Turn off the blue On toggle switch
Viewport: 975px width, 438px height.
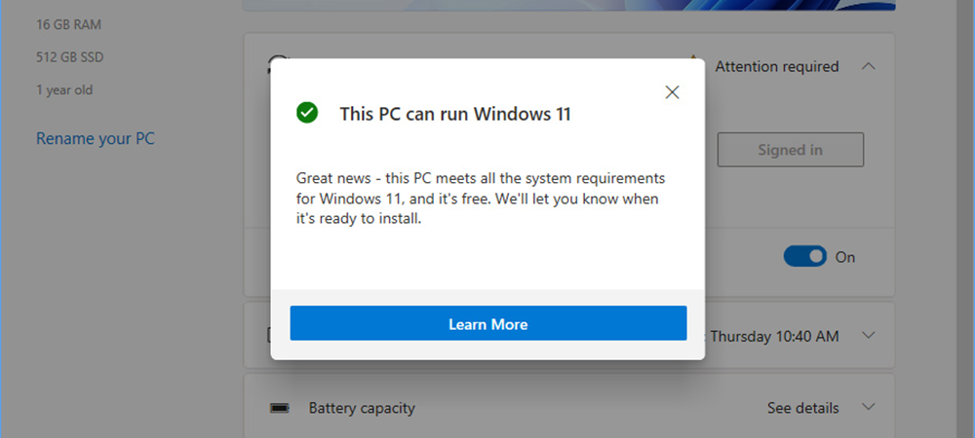click(x=804, y=256)
